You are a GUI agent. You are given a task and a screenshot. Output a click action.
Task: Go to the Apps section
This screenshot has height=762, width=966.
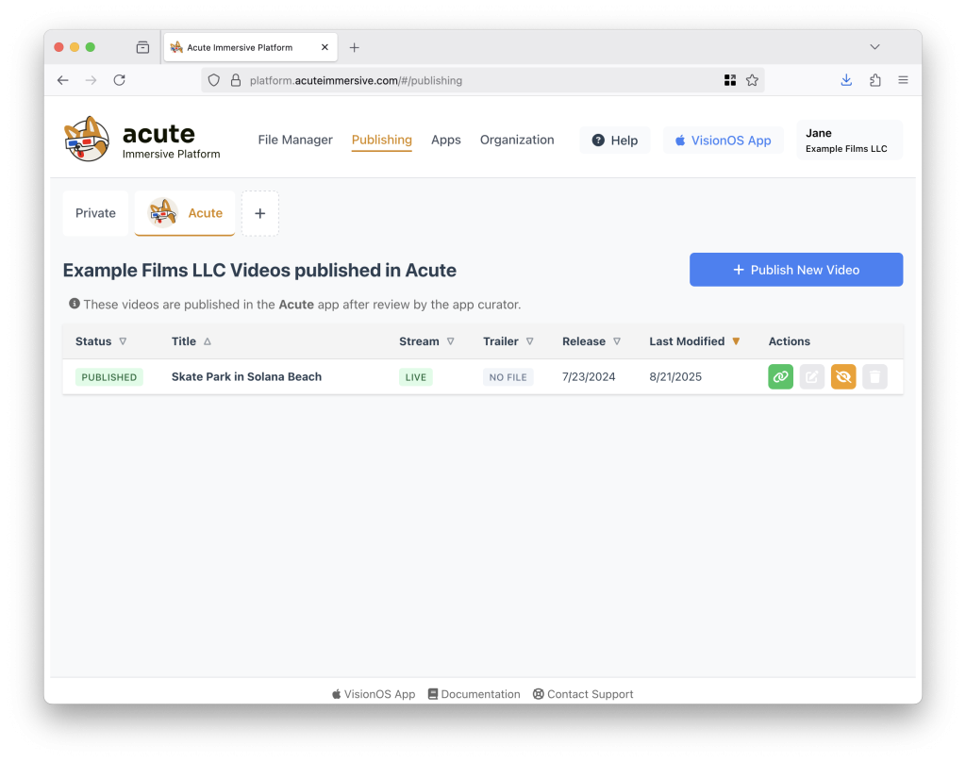click(x=446, y=140)
